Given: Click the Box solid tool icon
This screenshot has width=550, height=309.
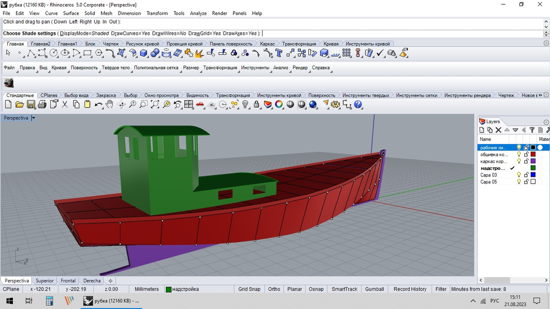Looking at the screenshot, I should tap(144, 53).
